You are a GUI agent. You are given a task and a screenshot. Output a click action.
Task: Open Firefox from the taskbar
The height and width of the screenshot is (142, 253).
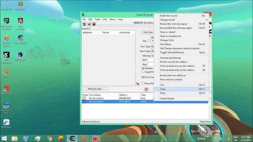tap(61, 138)
